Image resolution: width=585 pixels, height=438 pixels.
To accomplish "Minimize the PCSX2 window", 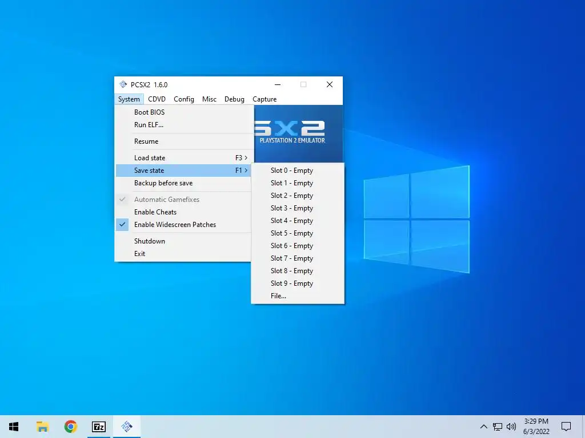I will coord(278,84).
